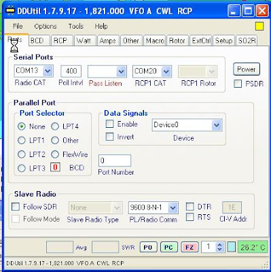
Task: Click the Pass Listen red label
Action: pos(105,84)
